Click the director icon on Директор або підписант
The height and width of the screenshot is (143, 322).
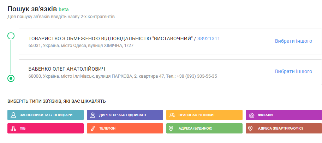tap(93, 115)
